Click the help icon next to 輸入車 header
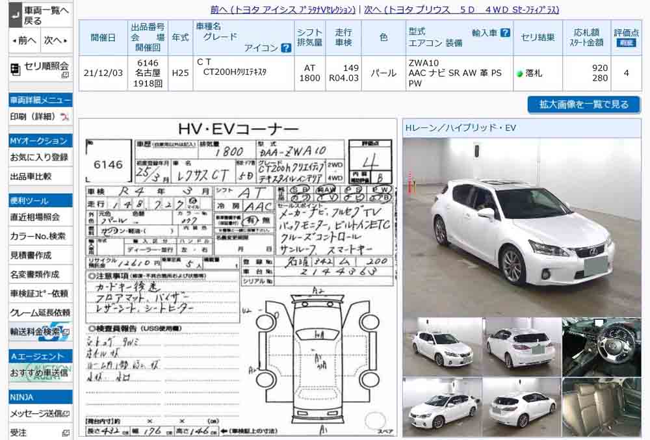Viewport: 650px width, 440px height. pos(505,32)
